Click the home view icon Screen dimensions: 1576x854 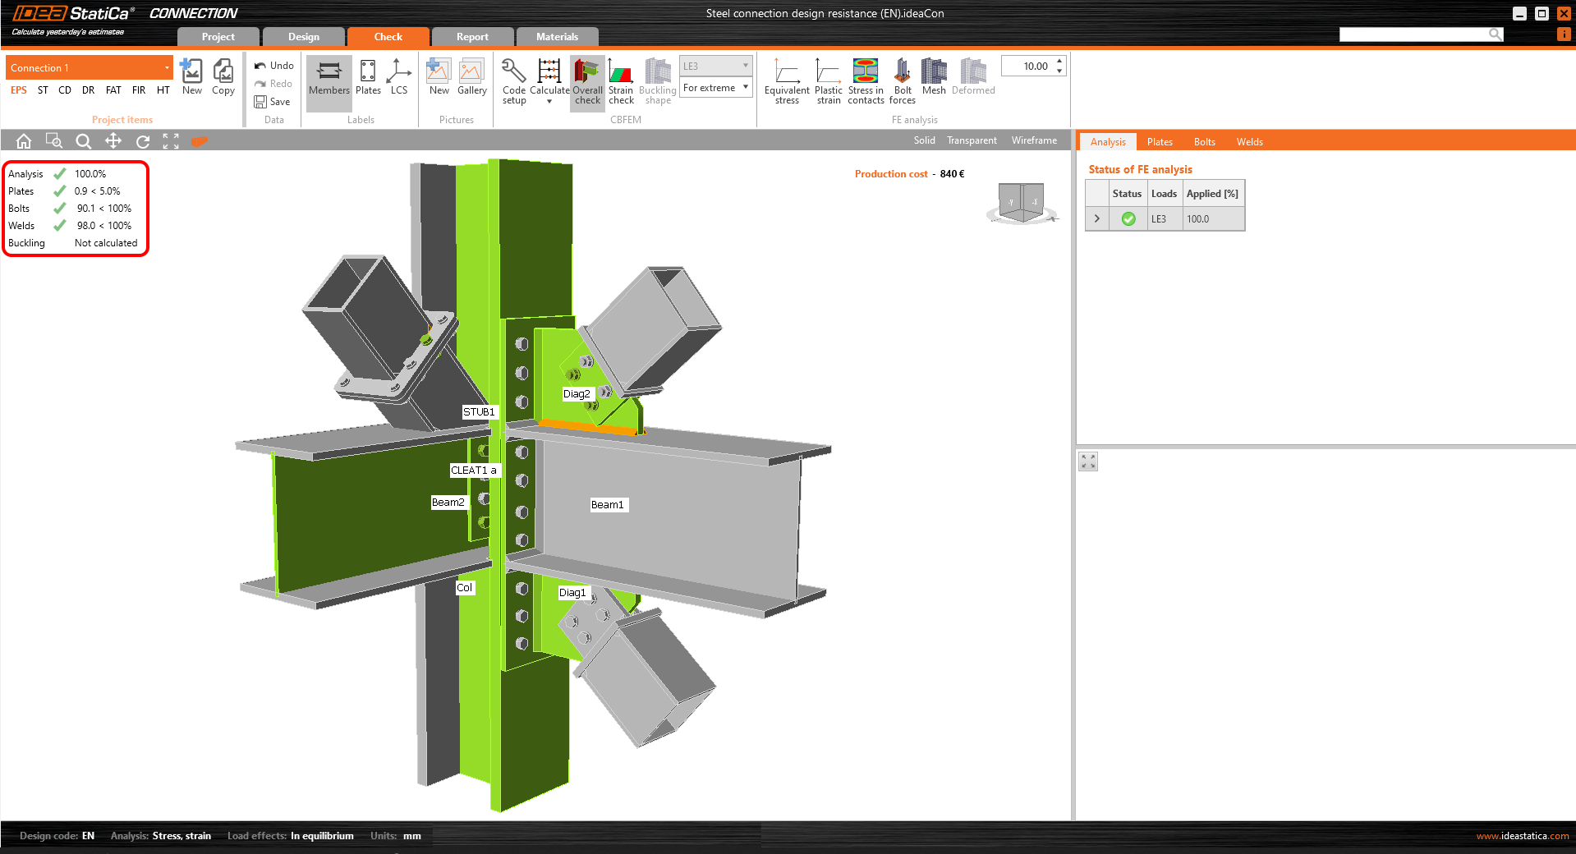tap(24, 141)
